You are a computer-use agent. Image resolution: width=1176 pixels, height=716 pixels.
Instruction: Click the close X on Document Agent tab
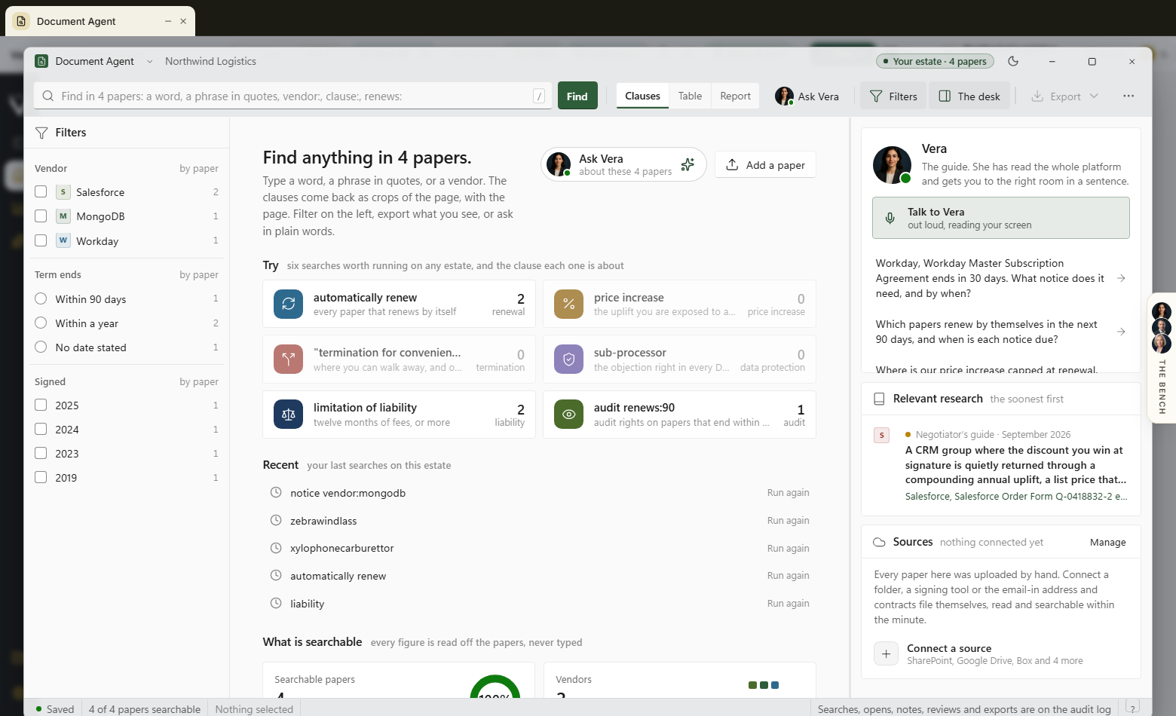[183, 21]
